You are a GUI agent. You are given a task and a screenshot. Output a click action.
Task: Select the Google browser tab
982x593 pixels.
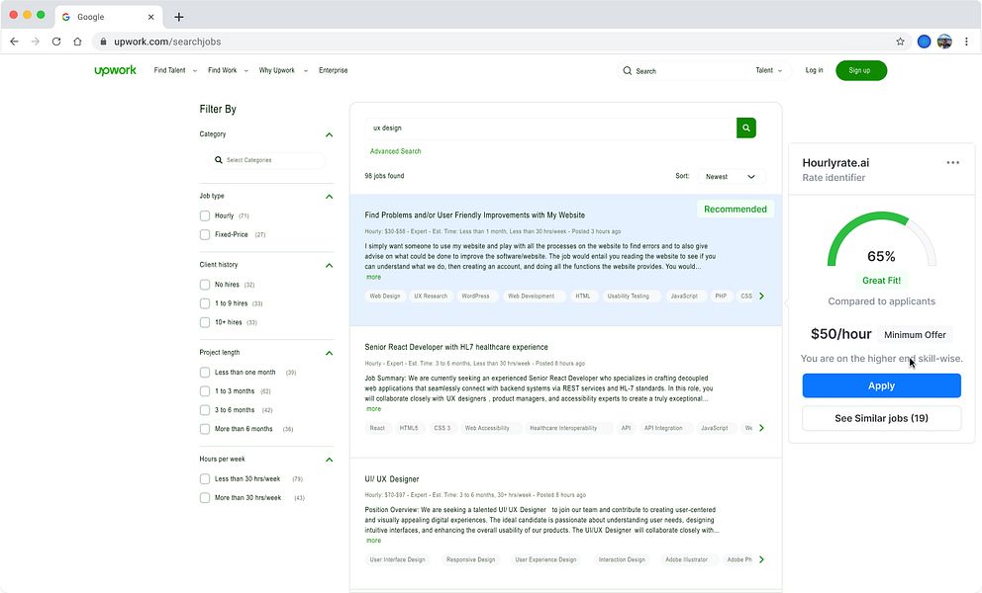(109, 17)
